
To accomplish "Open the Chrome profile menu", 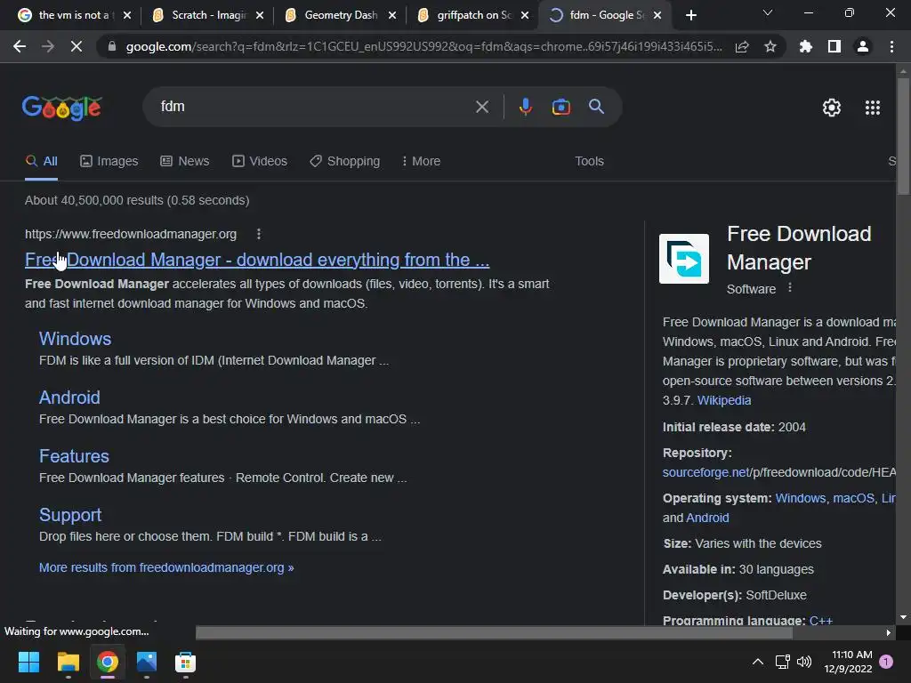I will [863, 46].
